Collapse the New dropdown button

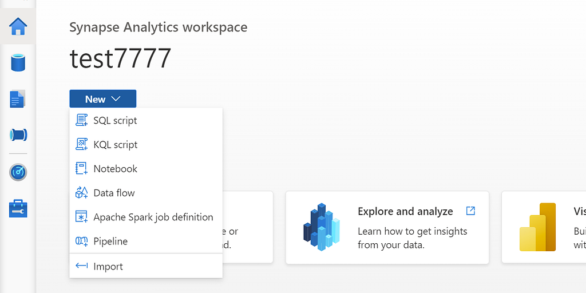pos(103,99)
